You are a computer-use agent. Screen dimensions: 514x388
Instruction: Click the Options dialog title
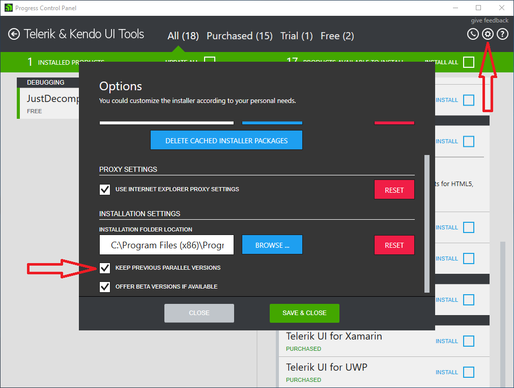(x=121, y=86)
